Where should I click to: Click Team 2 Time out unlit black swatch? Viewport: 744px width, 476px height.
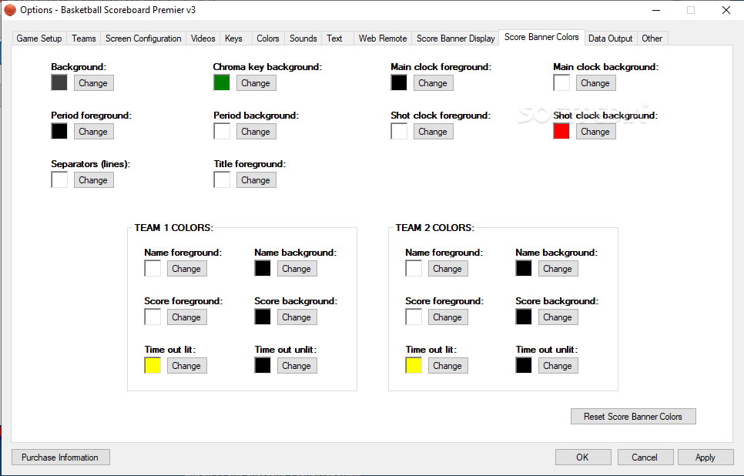point(524,365)
